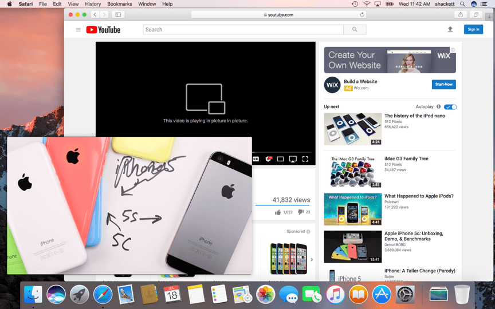This screenshot has height=309, width=495.
Task: Toggle closed captions on the video player
Action: [x=256, y=159]
